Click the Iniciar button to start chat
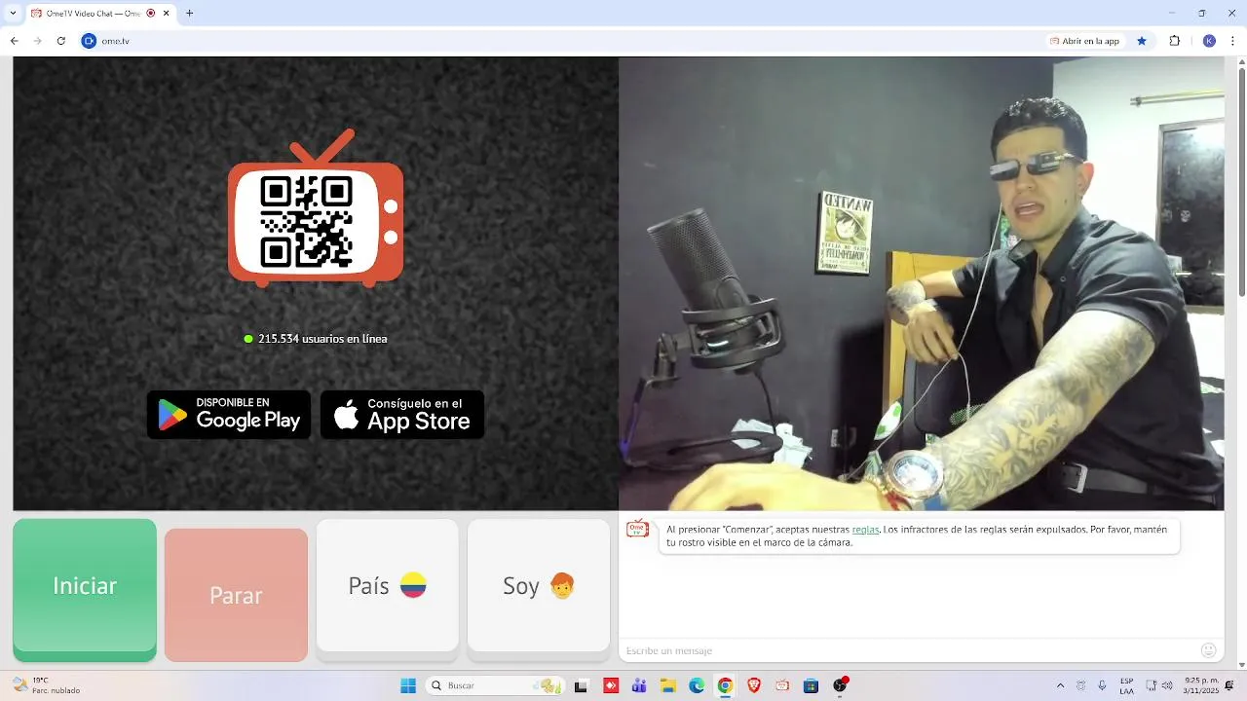Image resolution: width=1247 pixels, height=701 pixels. tap(85, 589)
